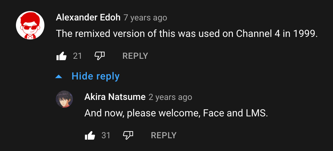
Task: Dislike Alexander Edoh's comment
Action: tap(99, 56)
